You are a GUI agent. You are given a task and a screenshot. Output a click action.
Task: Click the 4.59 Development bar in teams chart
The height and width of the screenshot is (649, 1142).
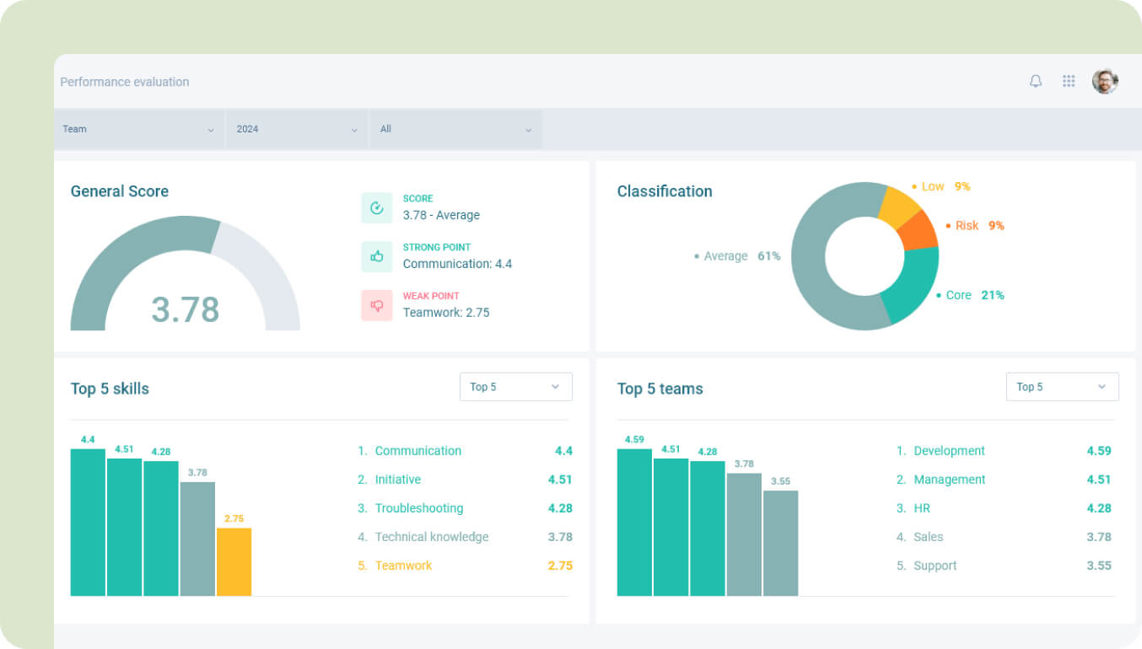(x=634, y=523)
